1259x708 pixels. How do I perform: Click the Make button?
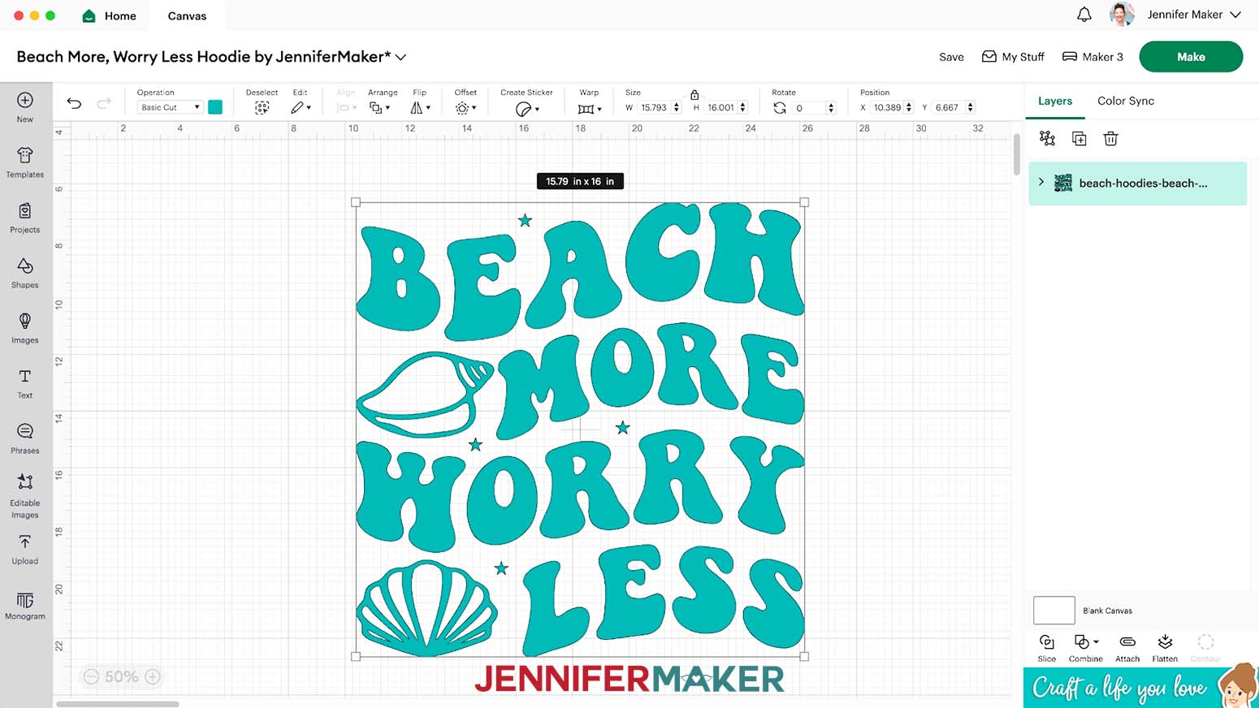pyautogui.click(x=1191, y=57)
